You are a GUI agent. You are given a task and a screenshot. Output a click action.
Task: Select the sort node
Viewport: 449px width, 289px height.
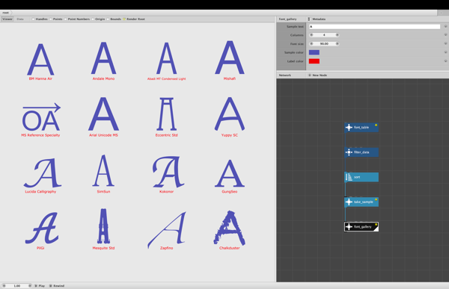pos(361,177)
